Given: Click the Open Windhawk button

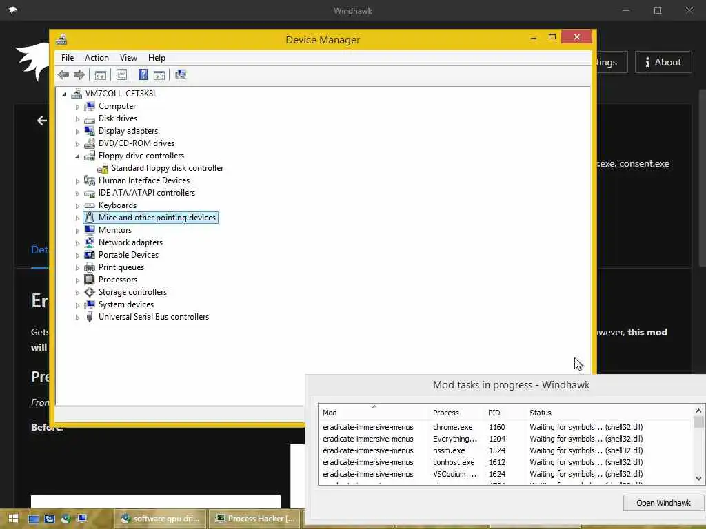Looking at the screenshot, I should tap(663, 503).
